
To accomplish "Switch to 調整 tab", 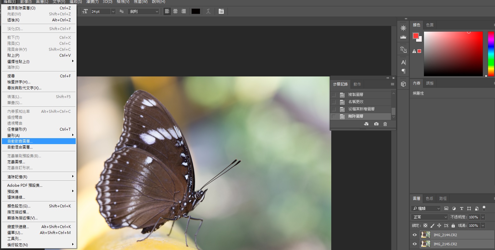I will pos(430,83).
